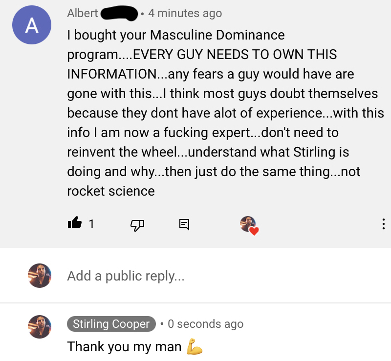Screen dimensions: 391x361
Task: Click the small red heart badge
Action: pos(253,231)
